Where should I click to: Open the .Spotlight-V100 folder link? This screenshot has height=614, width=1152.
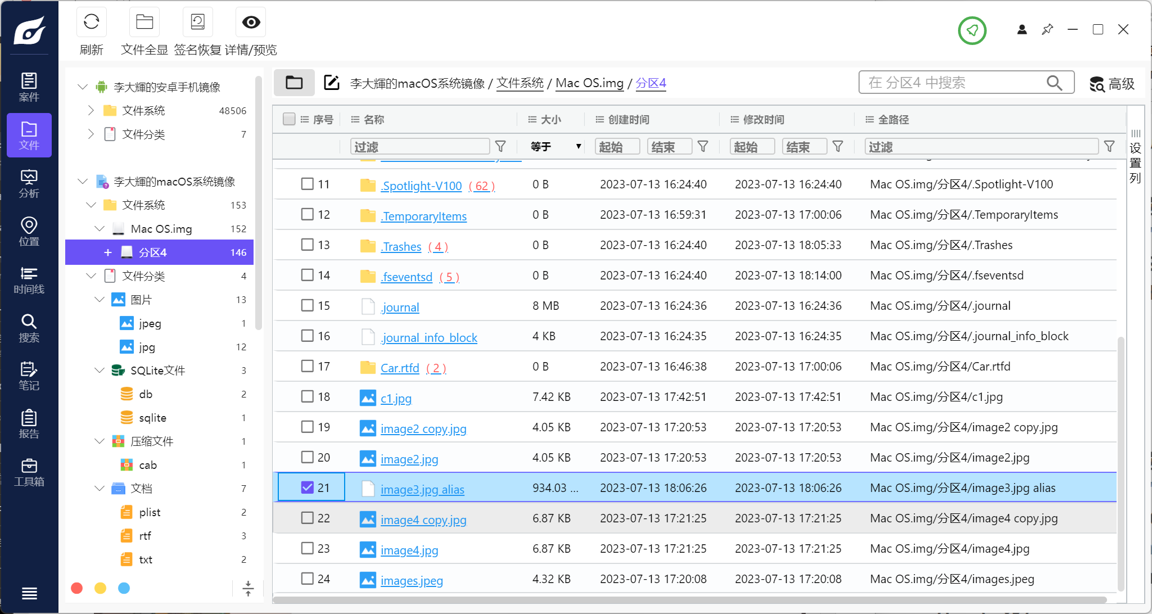[x=421, y=186]
